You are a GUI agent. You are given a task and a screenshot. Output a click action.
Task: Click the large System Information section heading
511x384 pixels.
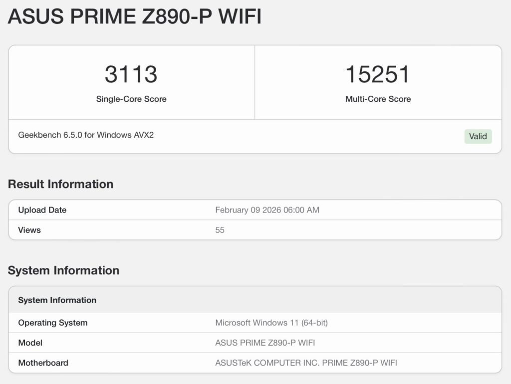click(x=63, y=270)
